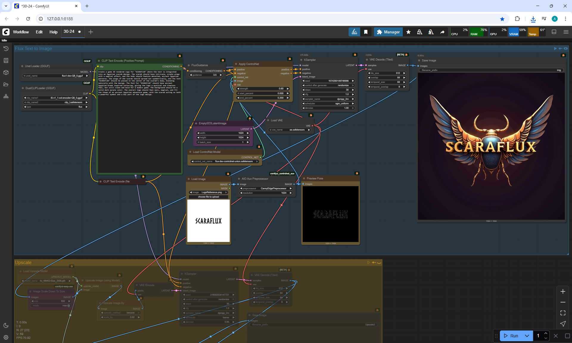Click the star favorites icon beside Manager

pos(408,32)
